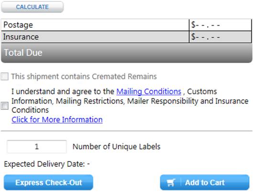Screen dimensions: 253x193
Task: Click the "This shipment contains Cremated Remains" label
Action: point(84,76)
